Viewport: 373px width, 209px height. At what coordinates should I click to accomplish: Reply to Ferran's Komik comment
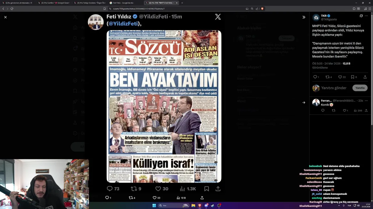pyautogui.click(x=323, y=110)
